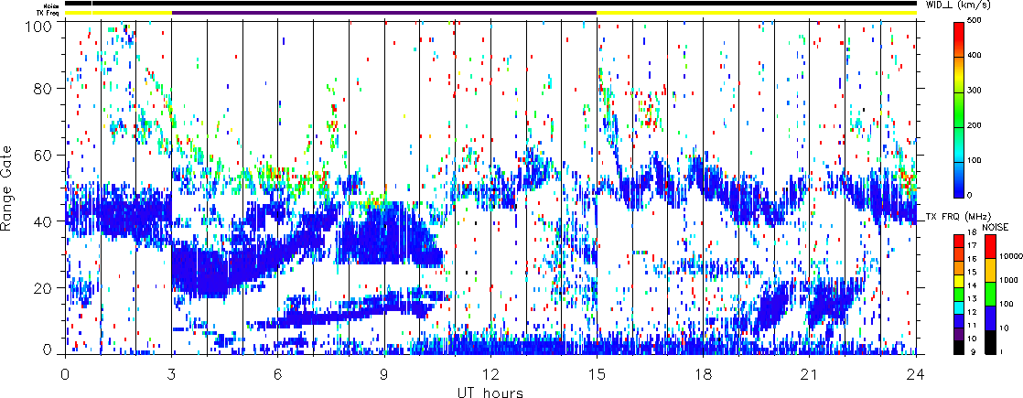Click the "UT hours" x-axis title
This screenshot has width=1023, height=398.
[490, 391]
